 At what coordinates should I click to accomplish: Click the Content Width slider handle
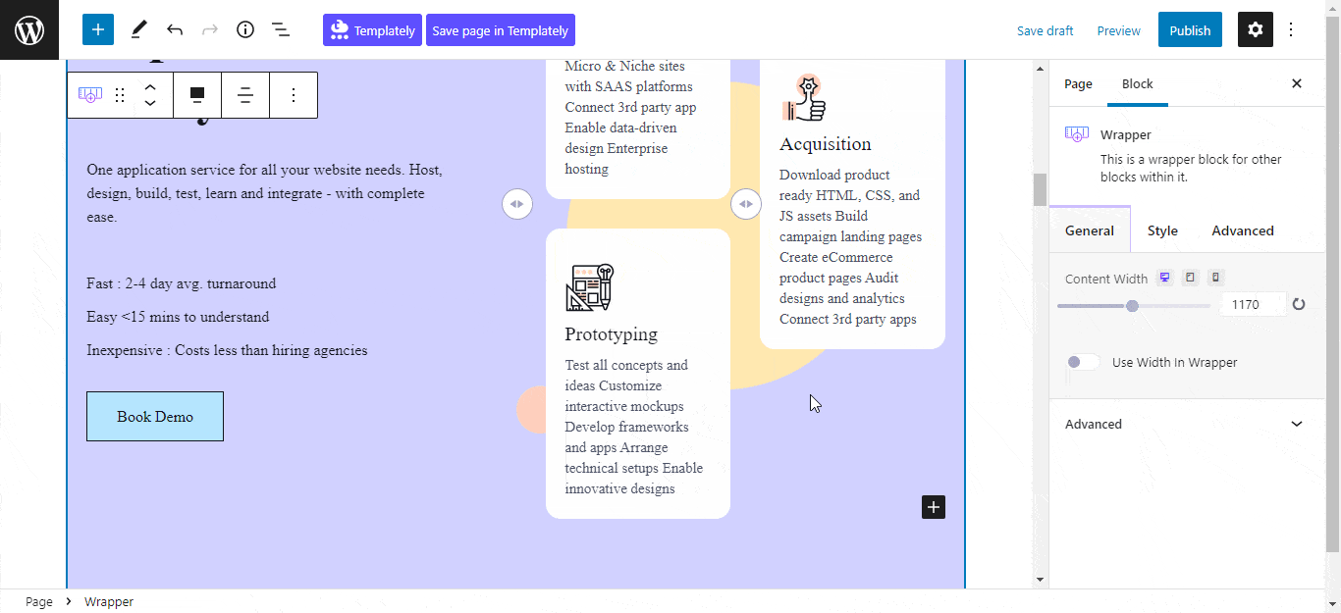pyautogui.click(x=1132, y=306)
